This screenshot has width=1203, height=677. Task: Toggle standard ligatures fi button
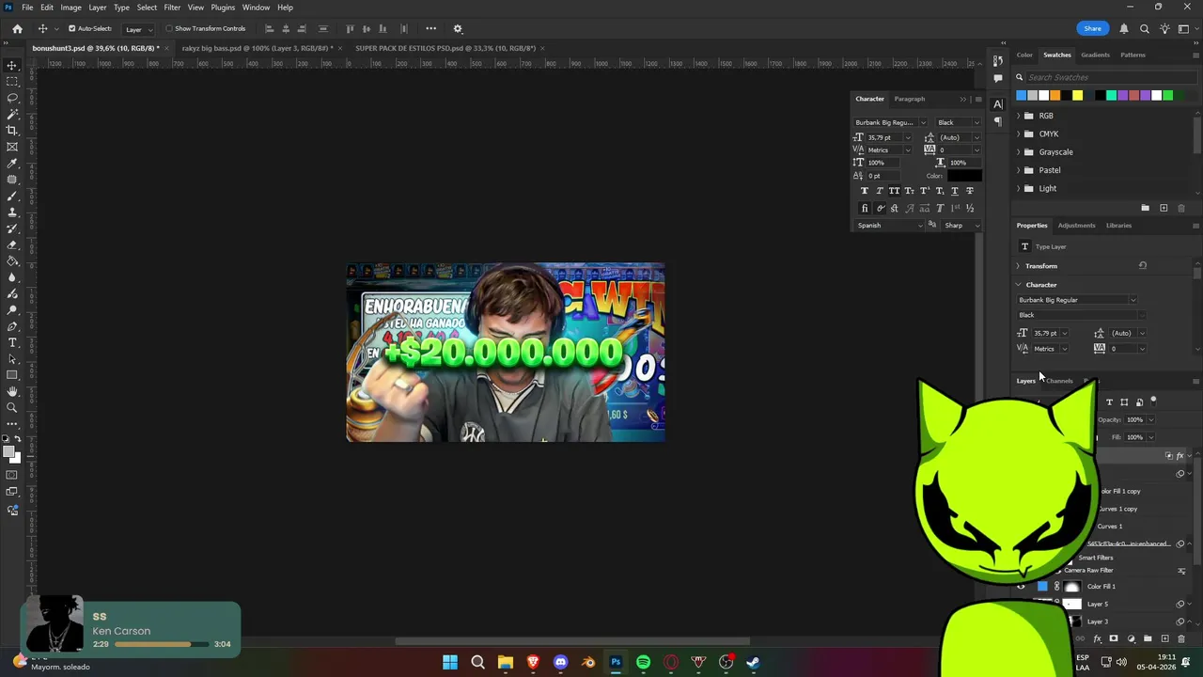click(865, 208)
